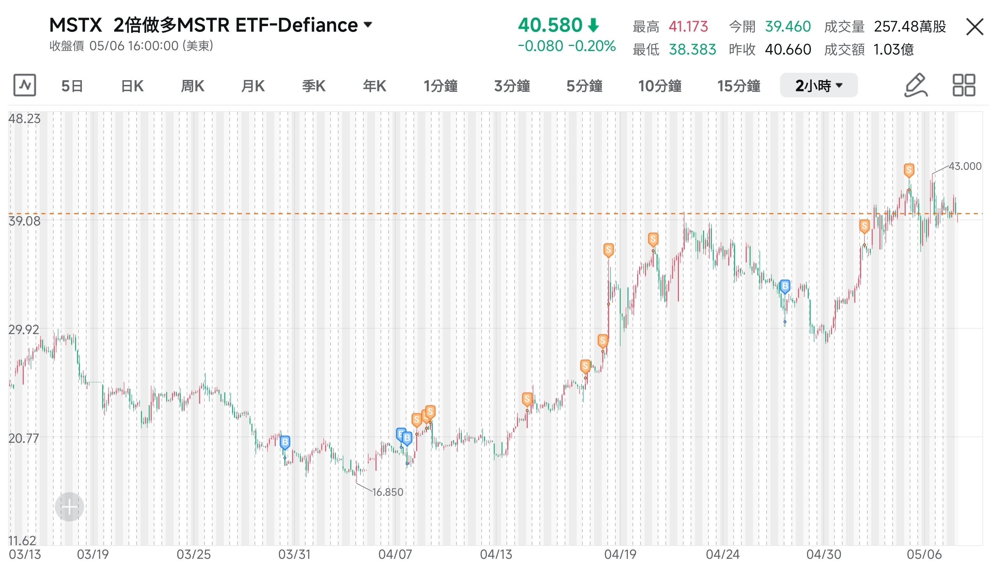Click the line chart type icon
997x574 pixels.
coord(25,85)
